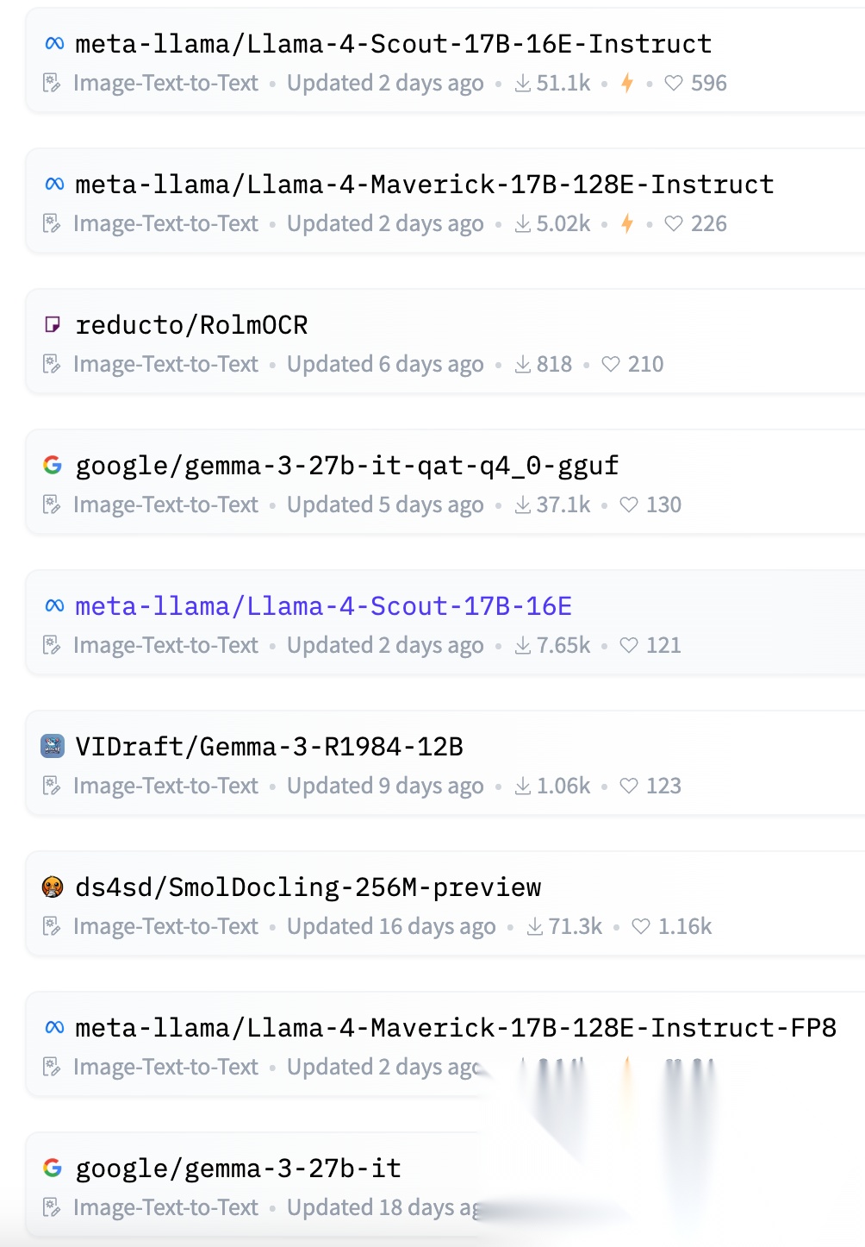Open Llama-4-Maverick-17B-128E-Instruct-FP8 model

point(456,1028)
